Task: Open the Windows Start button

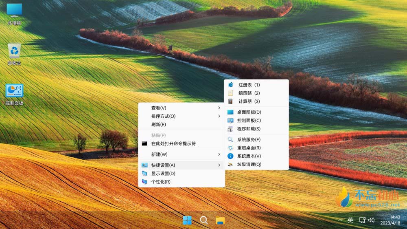Action: coord(187,220)
